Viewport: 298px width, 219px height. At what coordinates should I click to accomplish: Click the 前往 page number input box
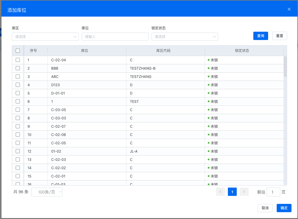(x=273, y=192)
